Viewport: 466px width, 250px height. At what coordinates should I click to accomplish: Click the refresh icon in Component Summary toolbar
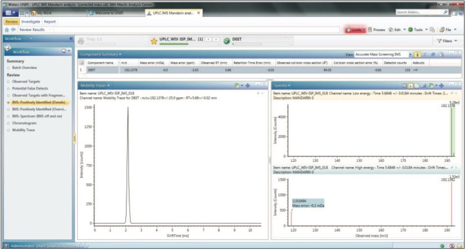click(424, 54)
